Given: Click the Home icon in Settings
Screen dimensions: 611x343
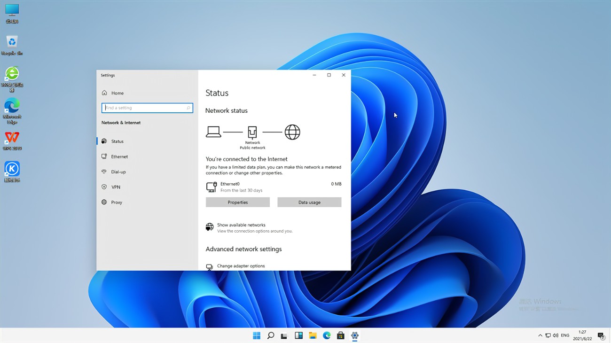Looking at the screenshot, I should pyautogui.click(x=105, y=93).
